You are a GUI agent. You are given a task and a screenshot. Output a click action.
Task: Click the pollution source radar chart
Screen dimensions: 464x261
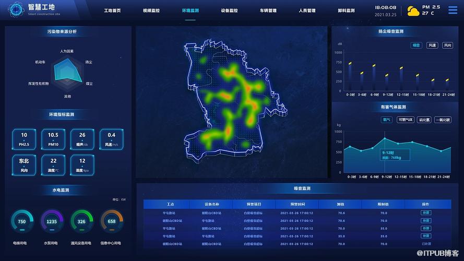tap(67, 73)
